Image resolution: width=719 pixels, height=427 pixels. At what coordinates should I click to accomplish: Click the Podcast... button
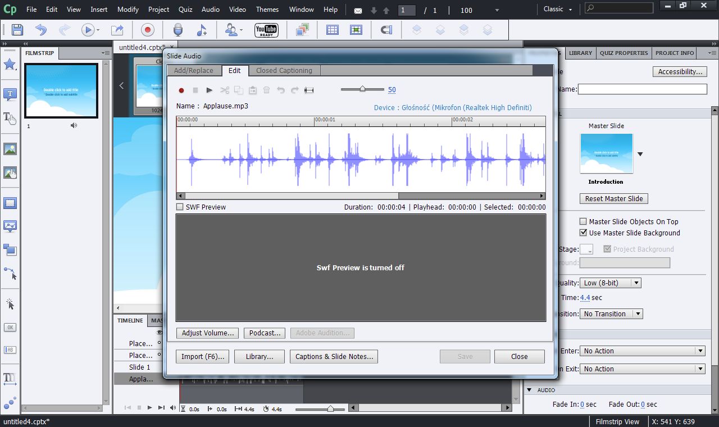(265, 333)
